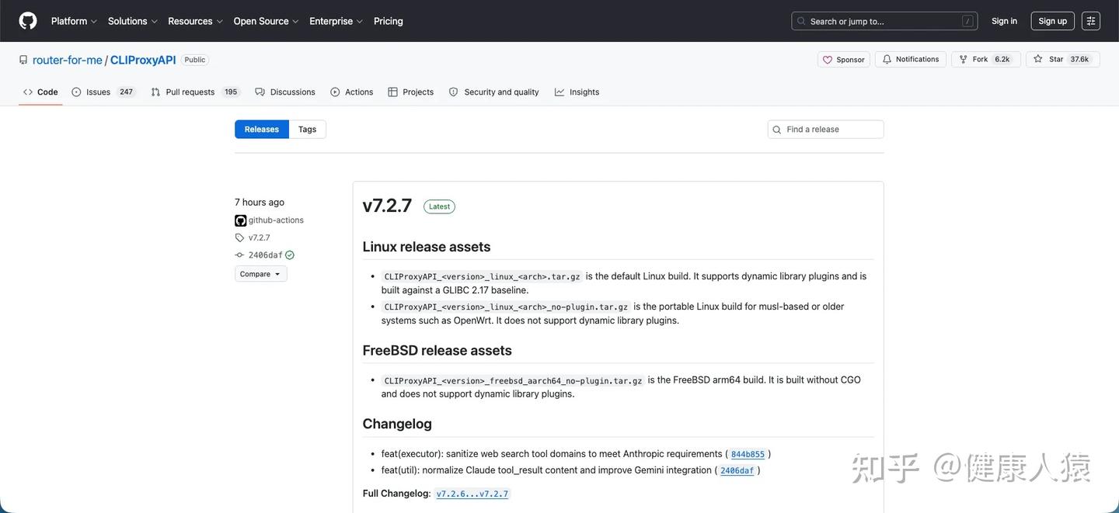Click the Changelog heading
Screen dimensions: 1119x513
[x=397, y=424]
